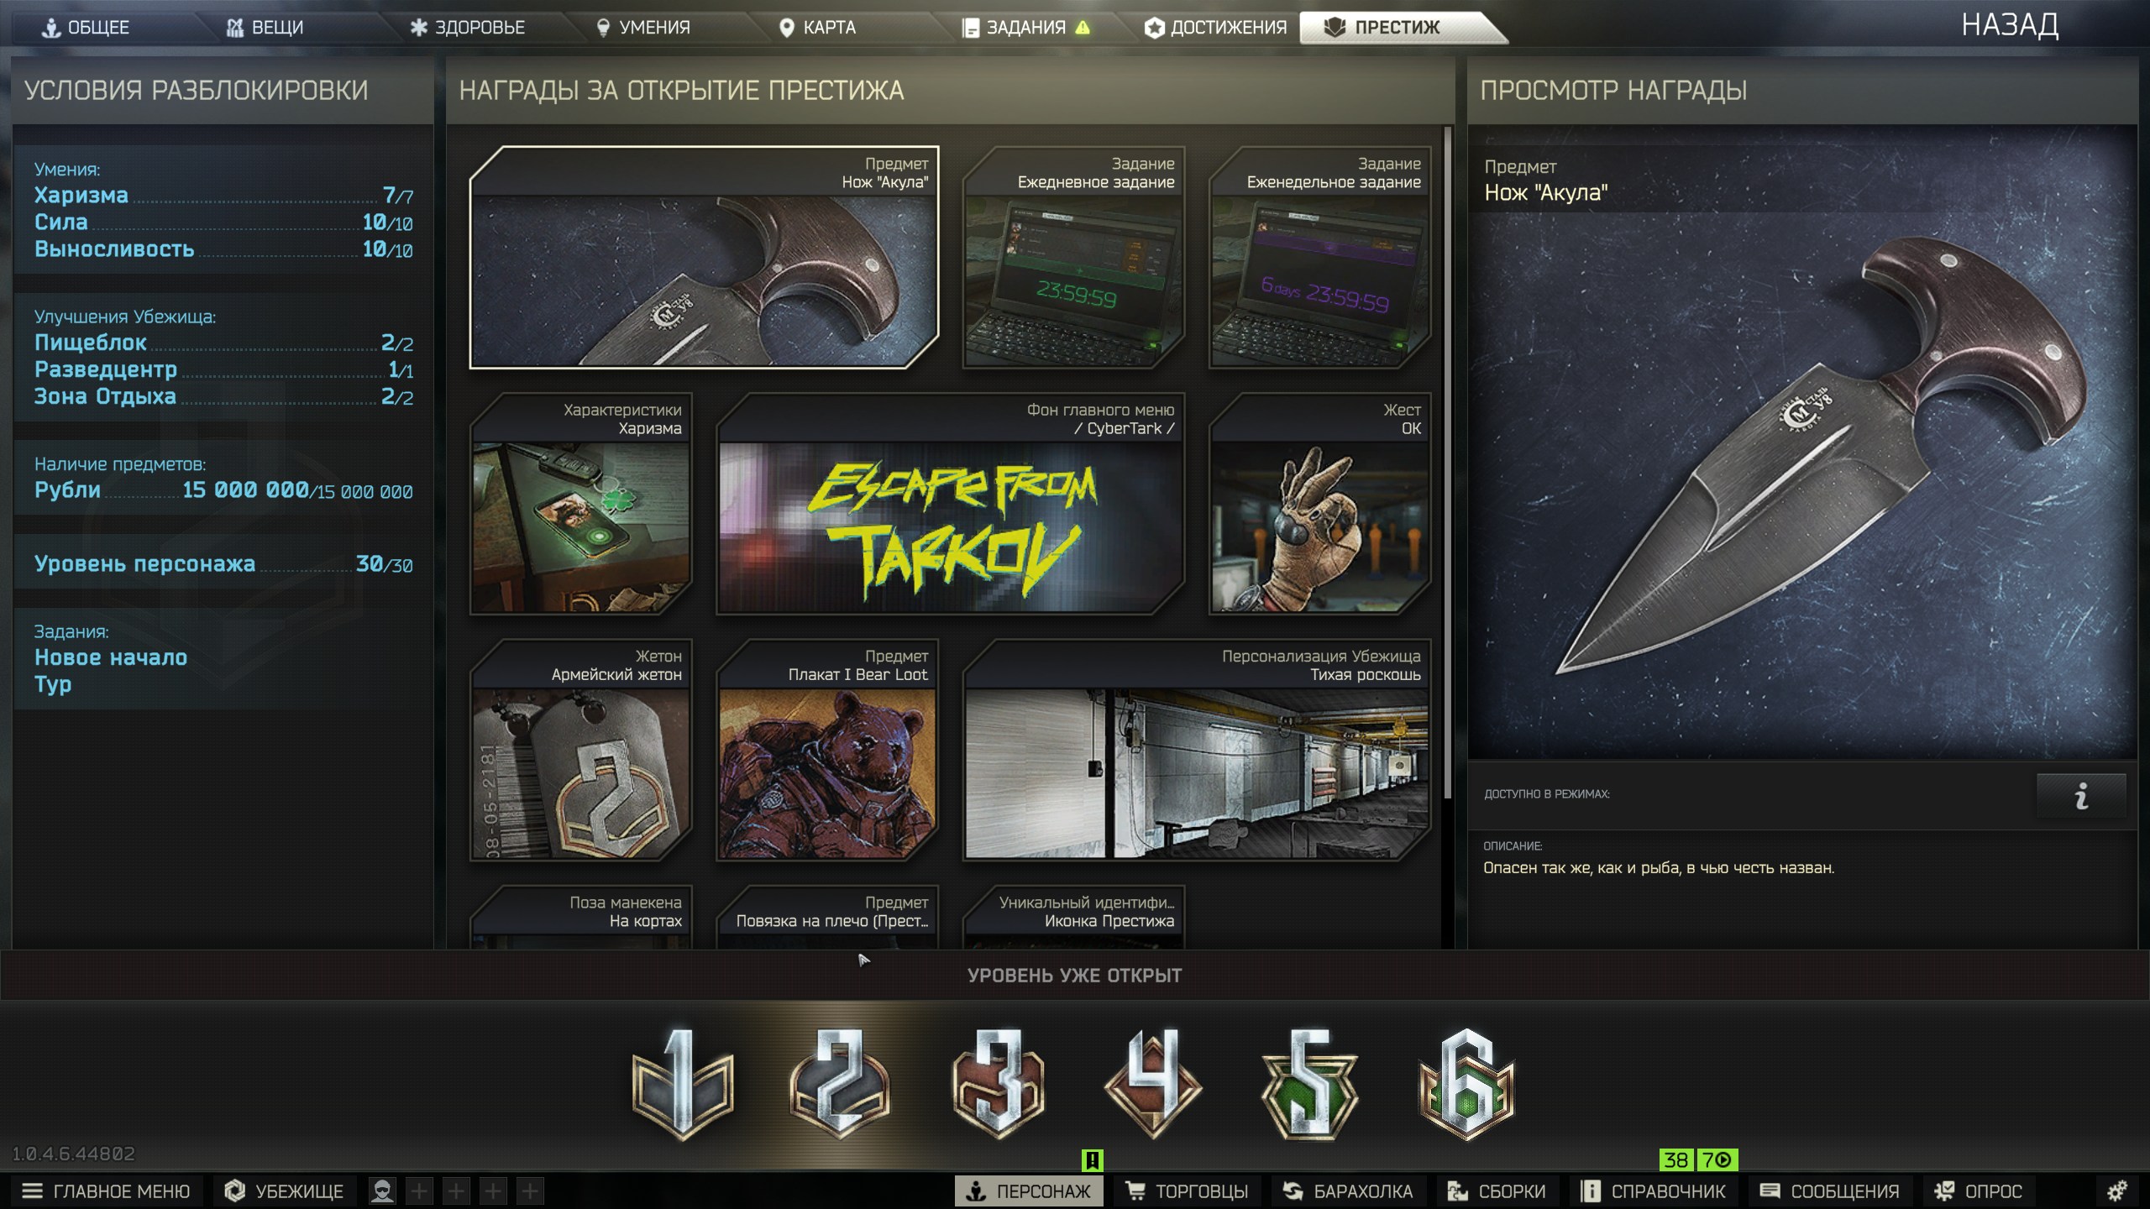Open settings gear icon in bottom bar
2150x1209 pixels.
tap(2117, 1191)
